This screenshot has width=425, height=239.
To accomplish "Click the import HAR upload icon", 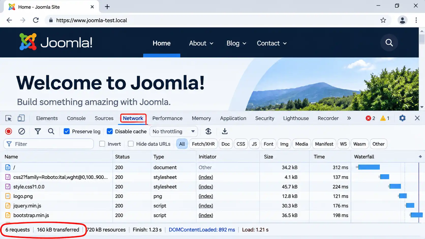I will (x=208, y=131).
